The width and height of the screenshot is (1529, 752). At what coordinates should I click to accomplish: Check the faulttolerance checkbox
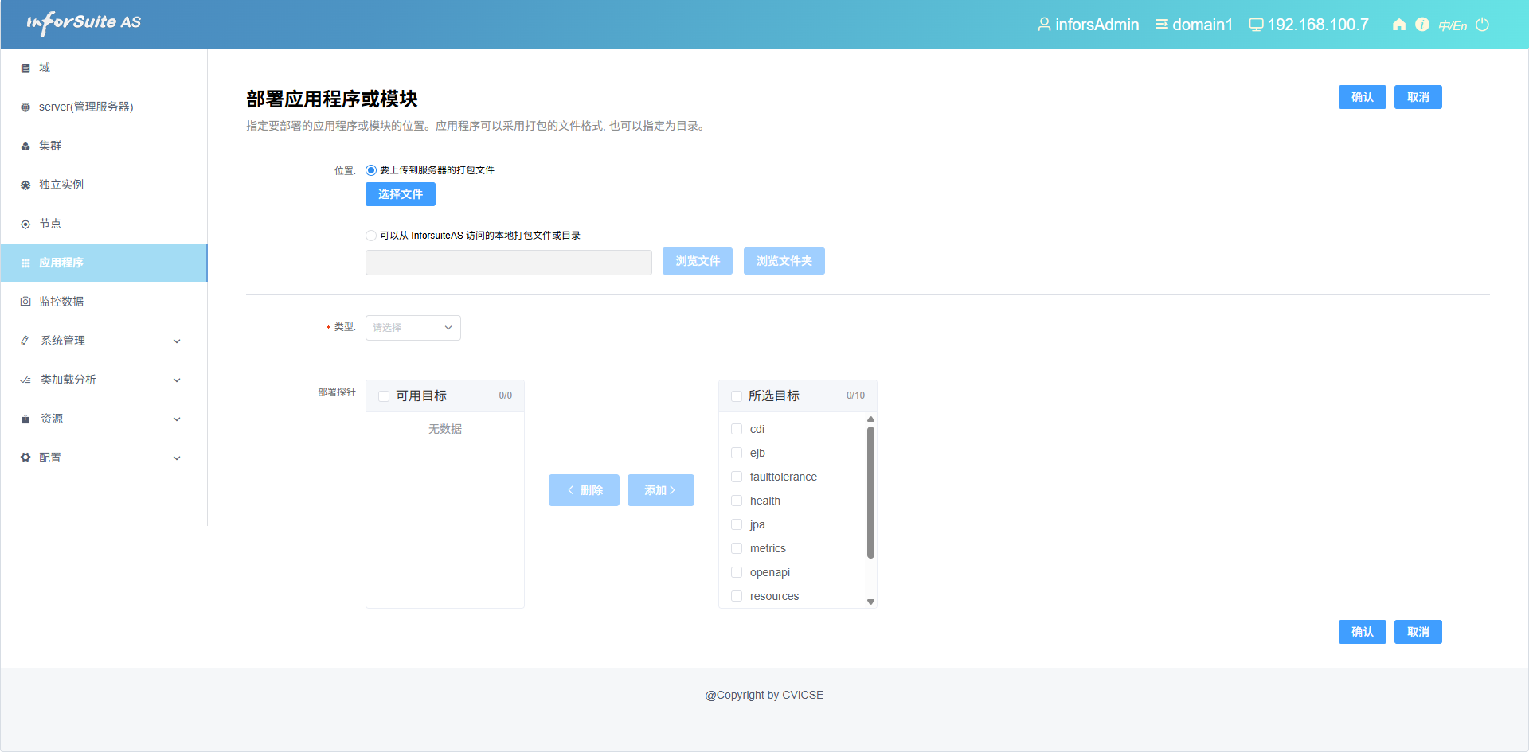[x=737, y=477]
